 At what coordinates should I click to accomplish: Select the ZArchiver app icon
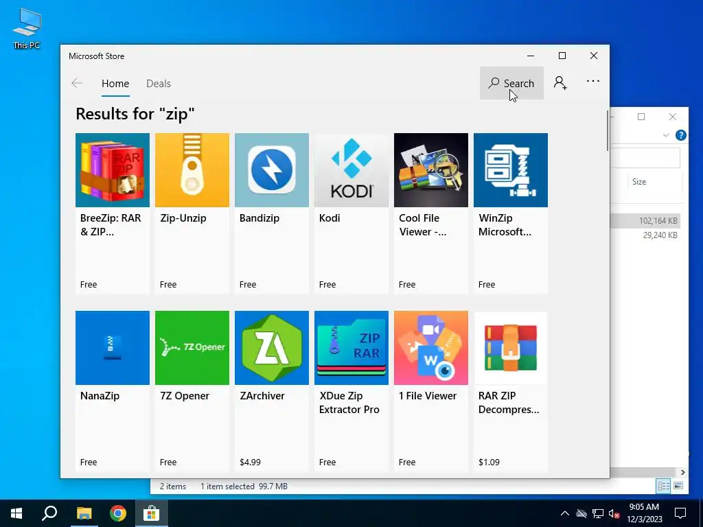click(272, 348)
